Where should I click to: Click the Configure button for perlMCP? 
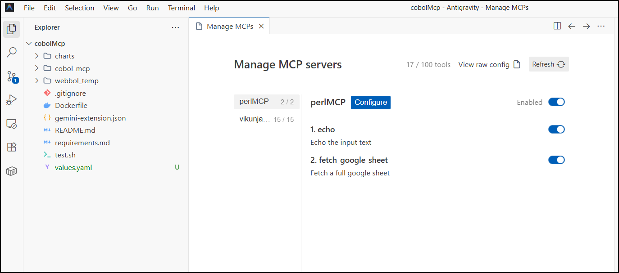coord(370,103)
